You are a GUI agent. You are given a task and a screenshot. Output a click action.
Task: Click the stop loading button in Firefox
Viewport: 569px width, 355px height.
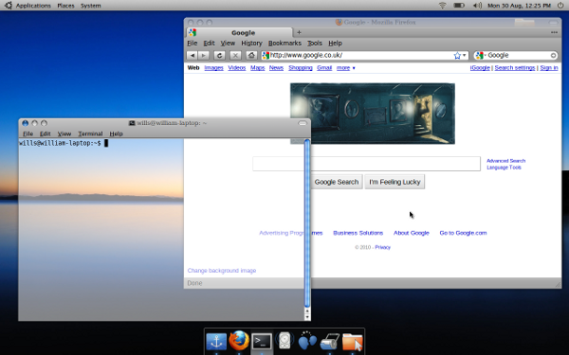tap(235, 56)
